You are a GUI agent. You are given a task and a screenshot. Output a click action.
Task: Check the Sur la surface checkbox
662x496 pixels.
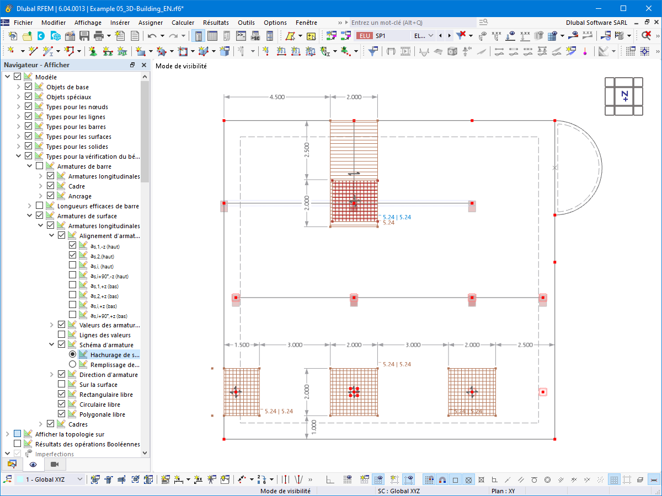click(62, 385)
